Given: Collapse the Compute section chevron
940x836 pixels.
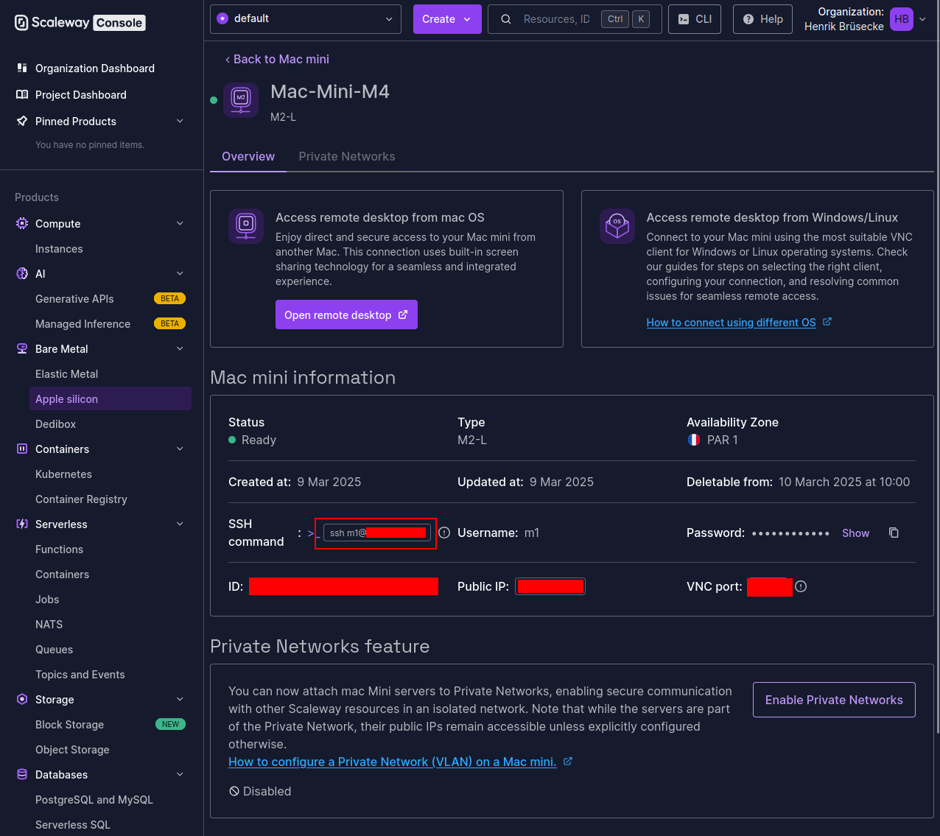Looking at the screenshot, I should pyautogui.click(x=180, y=224).
